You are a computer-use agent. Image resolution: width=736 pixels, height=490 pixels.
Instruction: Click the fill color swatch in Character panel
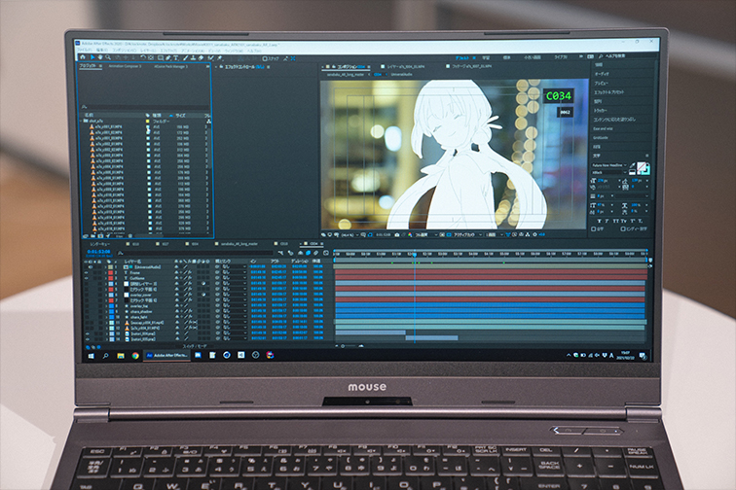point(643,166)
